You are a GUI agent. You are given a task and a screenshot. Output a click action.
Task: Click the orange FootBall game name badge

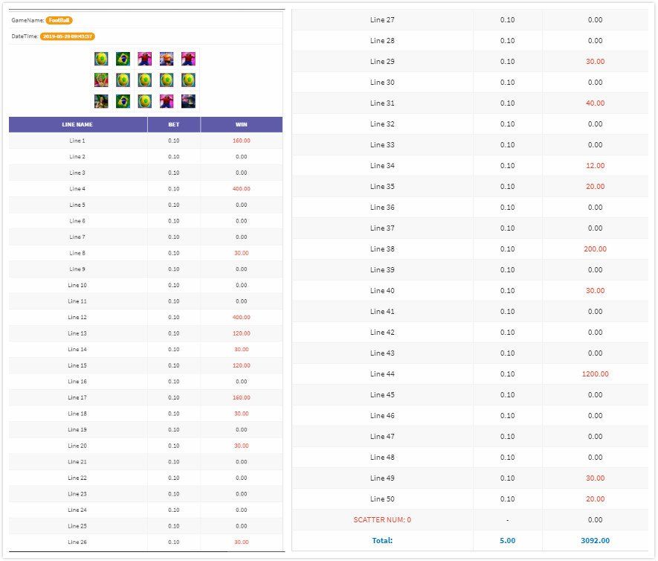59,20
